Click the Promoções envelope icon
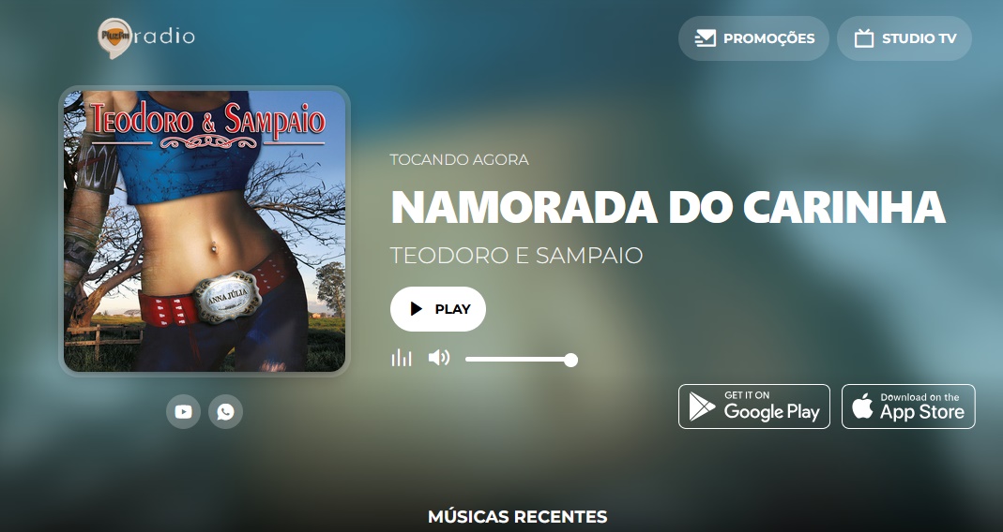This screenshot has width=1003, height=532. (705, 38)
